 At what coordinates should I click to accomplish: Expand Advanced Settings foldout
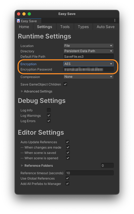coord(22,91)
